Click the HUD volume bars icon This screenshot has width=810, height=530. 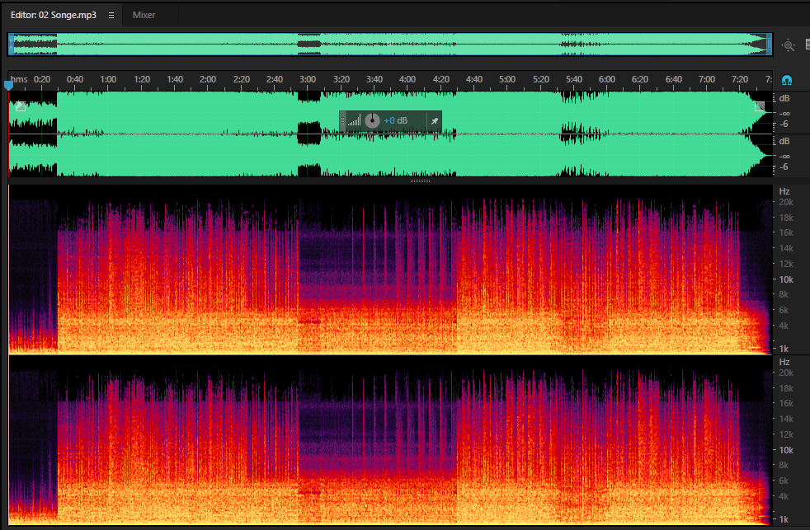[x=354, y=121]
